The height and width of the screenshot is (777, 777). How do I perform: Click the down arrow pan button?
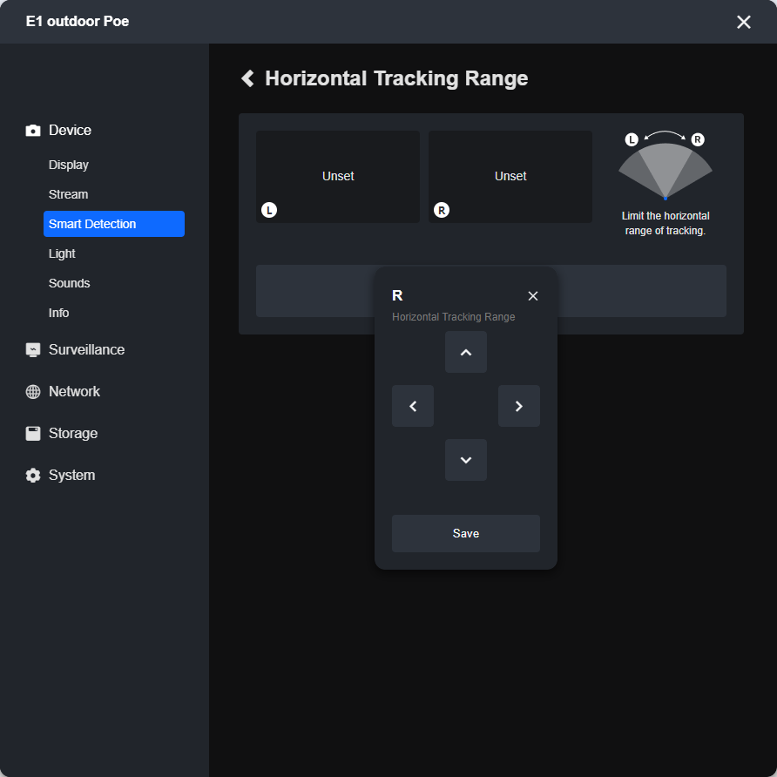pyautogui.click(x=466, y=460)
